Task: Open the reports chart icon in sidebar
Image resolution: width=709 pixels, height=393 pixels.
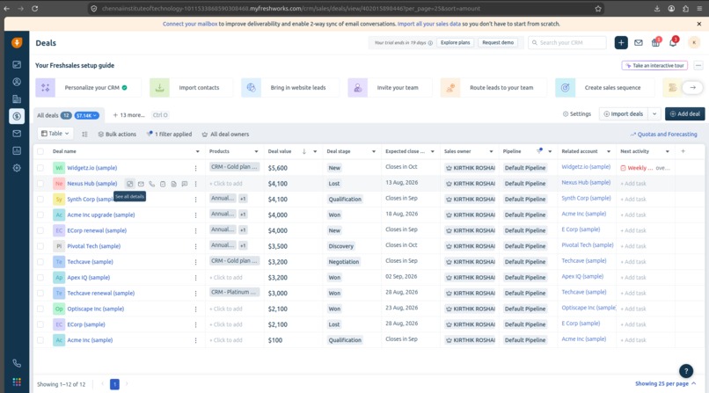Action: tap(17, 150)
